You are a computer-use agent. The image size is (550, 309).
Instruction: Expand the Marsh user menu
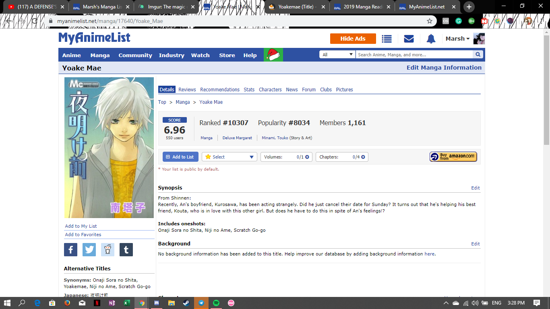[458, 39]
